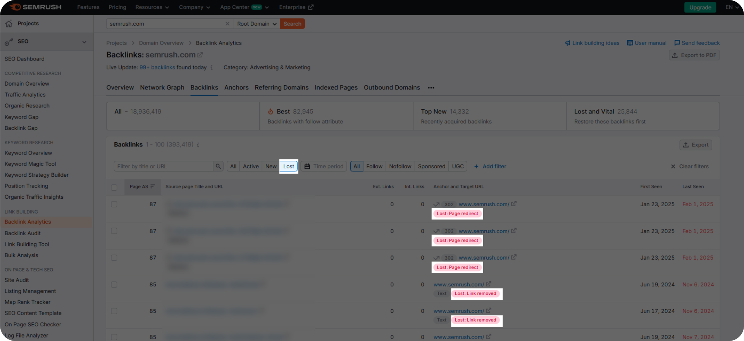This screenshot has height=341, width=744.
Task: Click the three-dots more tabs icon
Action: pyautogui.click(x=431, y=88)
